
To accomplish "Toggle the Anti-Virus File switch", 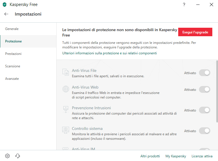I will 204,73.
